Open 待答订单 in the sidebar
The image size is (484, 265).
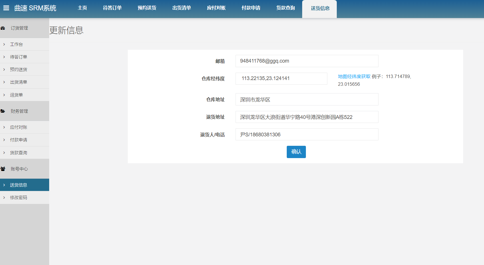click(25, 57)
